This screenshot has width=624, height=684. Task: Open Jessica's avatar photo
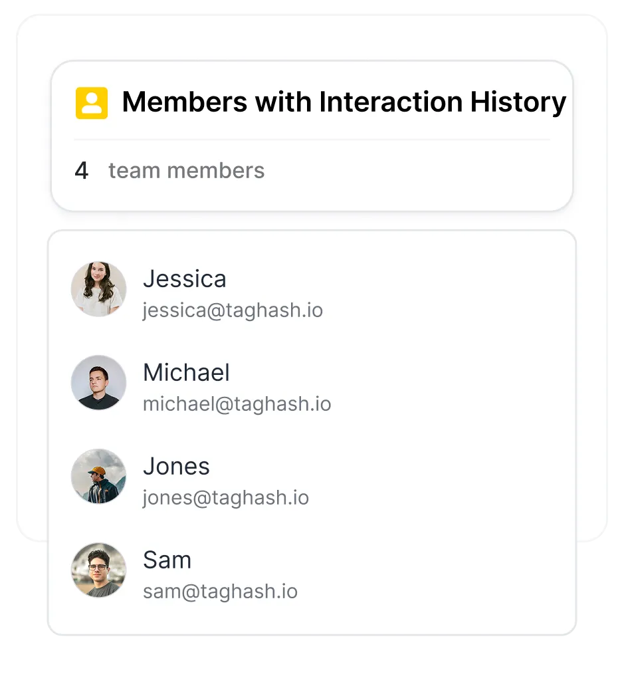(98, 289)
